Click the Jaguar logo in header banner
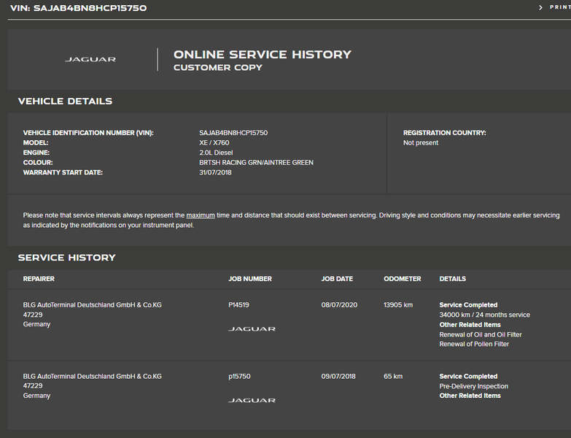Screen dimensions: 571x438 click(x=90, y=59)
